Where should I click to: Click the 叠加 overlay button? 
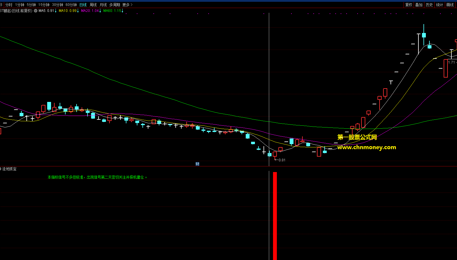tap(419, 5)
